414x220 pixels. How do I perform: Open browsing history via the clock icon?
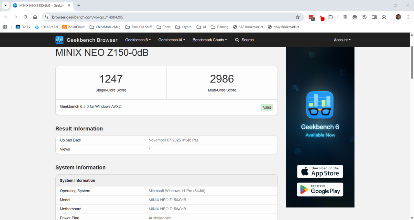point(365,17)
